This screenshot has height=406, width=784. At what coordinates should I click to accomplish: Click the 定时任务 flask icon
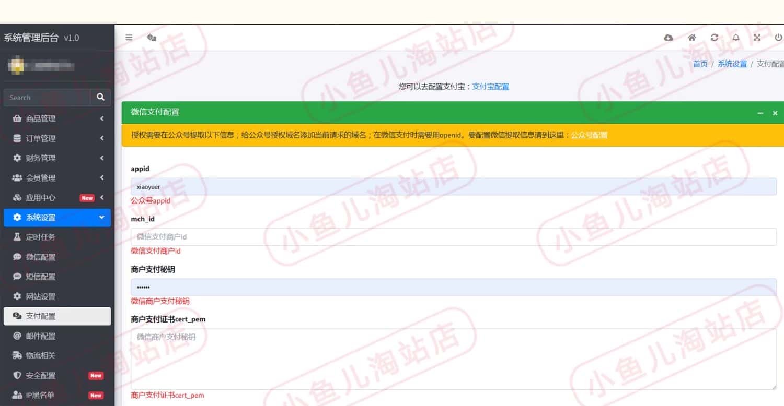tap(17, 237)
